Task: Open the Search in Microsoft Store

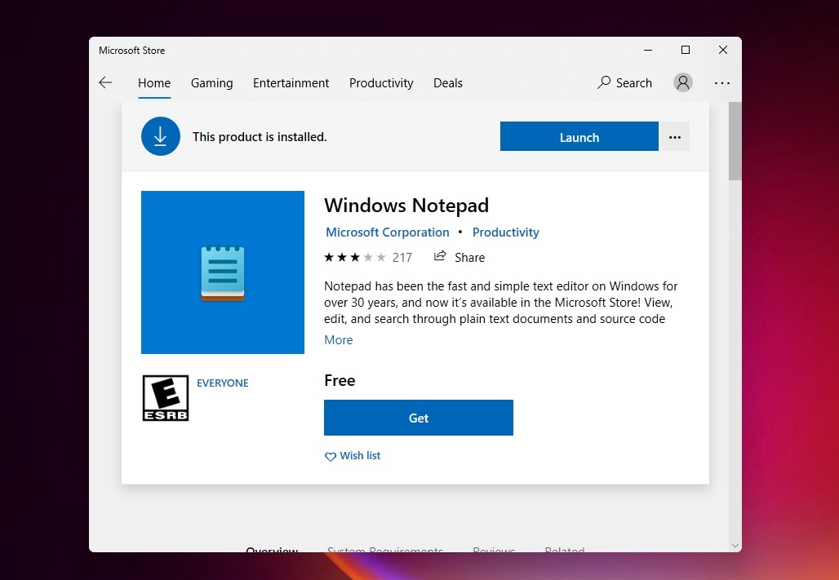Action: 624,82
